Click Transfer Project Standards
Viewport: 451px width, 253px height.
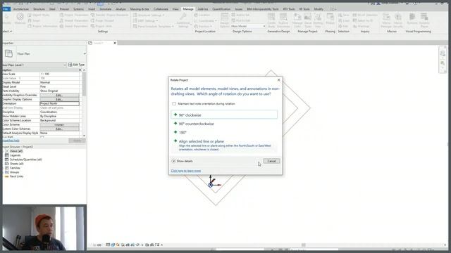point(110,15)
